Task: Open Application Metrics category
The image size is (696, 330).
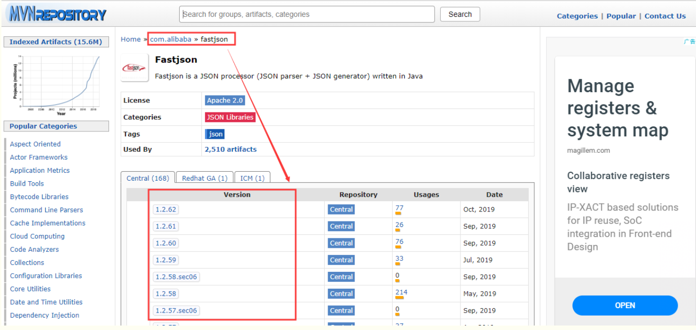Action: 40,171
